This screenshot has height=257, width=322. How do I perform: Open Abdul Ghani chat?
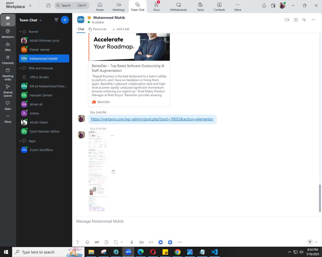click(x=44, y=122)
